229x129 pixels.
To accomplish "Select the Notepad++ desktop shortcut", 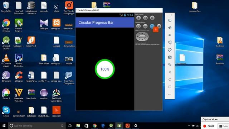I will tap(19, 42).
